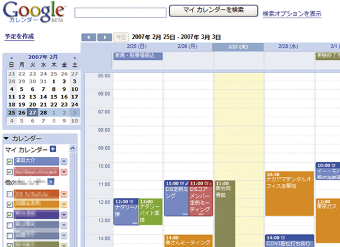Select the purple calendar color label
The image size is (340, 247).
[37, 214]
